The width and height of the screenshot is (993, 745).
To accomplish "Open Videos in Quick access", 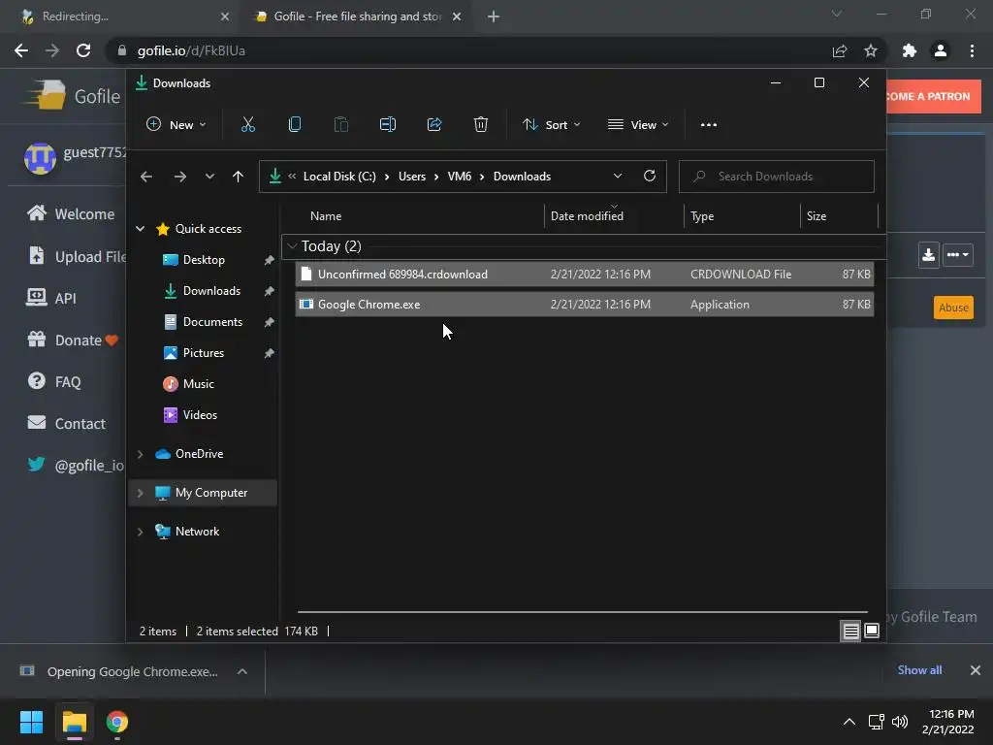I will [x=200, y=415].
